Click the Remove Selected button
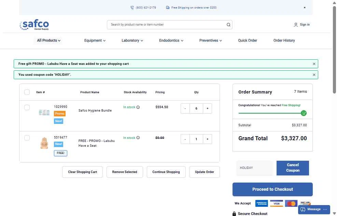The width and height of the screenshot is (337, 216). pyautogui.click(x=125, y=172)
